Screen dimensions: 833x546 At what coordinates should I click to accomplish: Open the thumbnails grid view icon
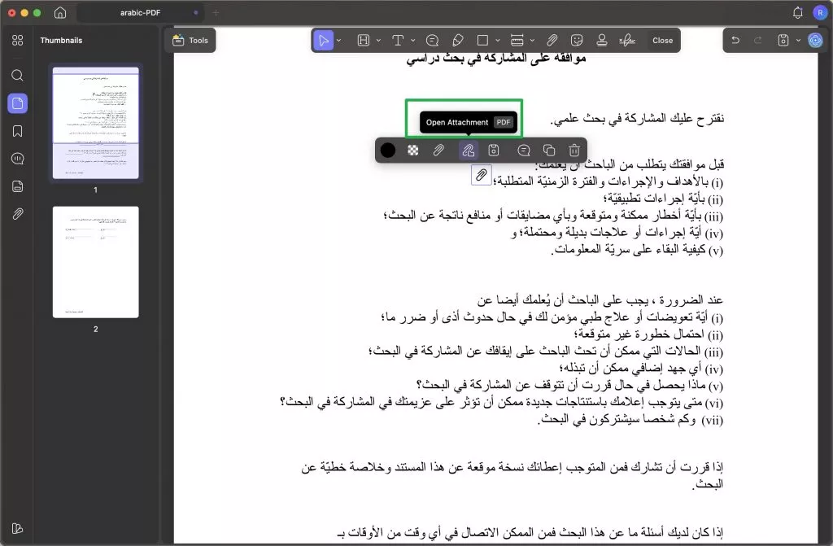click(x=18, y=41)
